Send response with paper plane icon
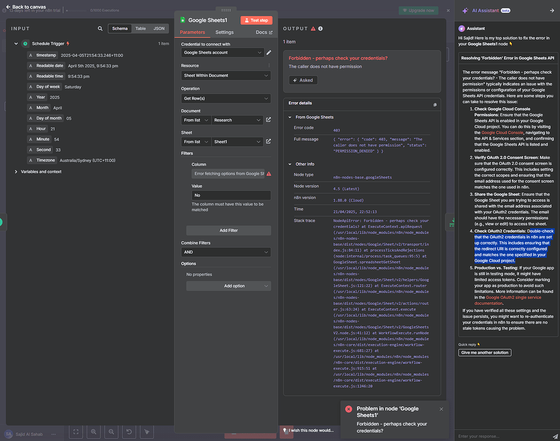Image resolution: width=560 pixels, height=441 pixels. (x=552, y=436)
